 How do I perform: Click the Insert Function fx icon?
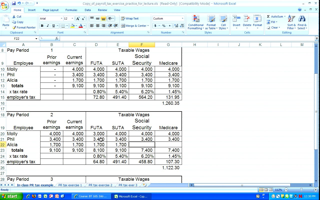point(57,38)
